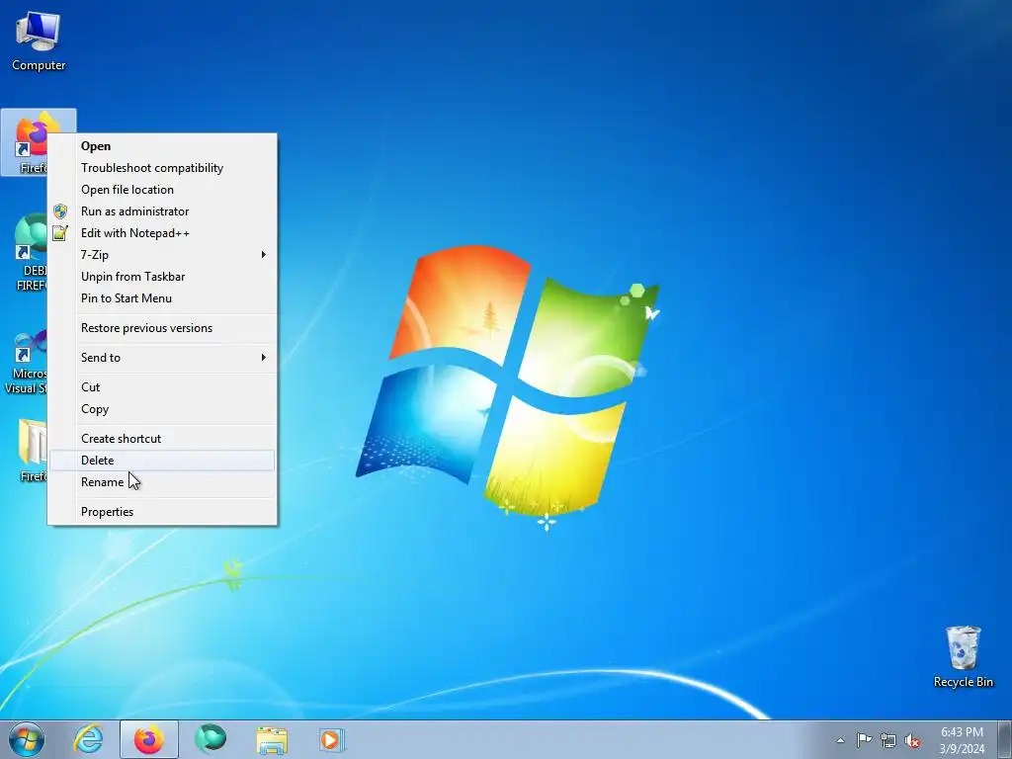Select Create shortcut
The image size is (1012, 759).
(162, 439)
